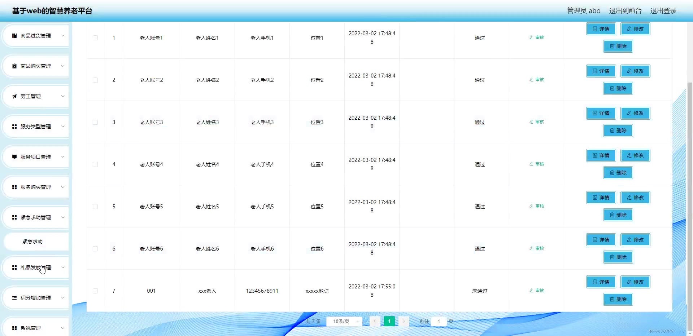Select the checkbox for row 老人账号3
The width and height of the screenshot is (693, 336).
[95, 122]
